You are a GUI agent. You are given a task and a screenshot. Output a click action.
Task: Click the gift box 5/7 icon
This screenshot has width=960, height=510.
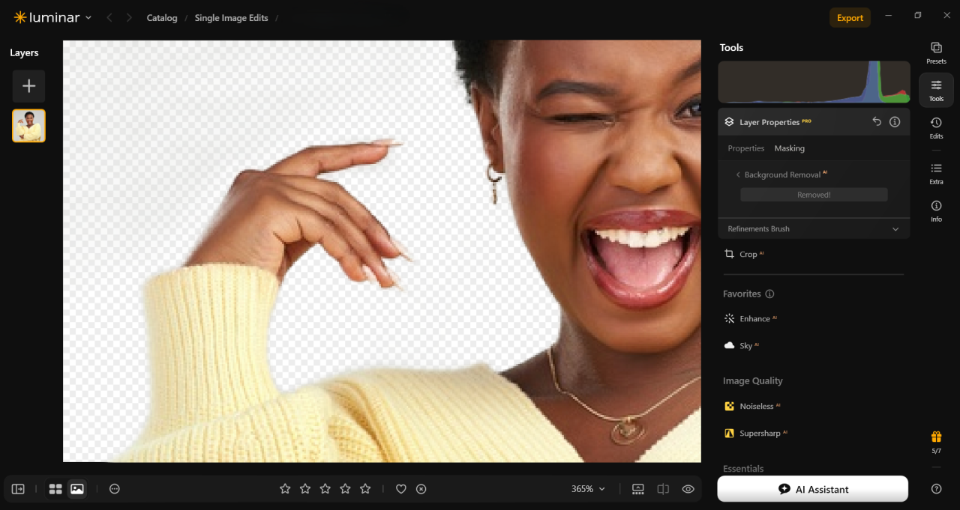point(936,442)
